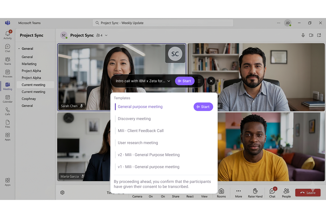Screen dimensions: 326x218
Task: Click the transcription consent notice text
Action: [x=162, y=184]
